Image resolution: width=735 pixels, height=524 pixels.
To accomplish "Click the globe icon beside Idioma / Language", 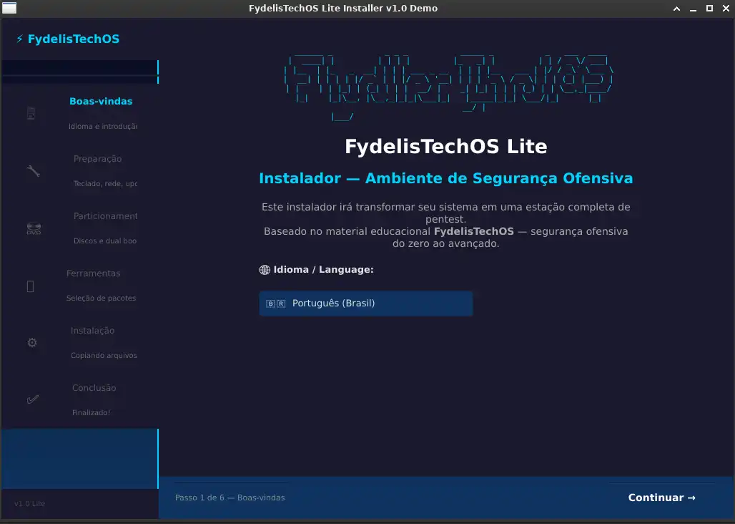I will pyautogui.click(x=265, y=270).
